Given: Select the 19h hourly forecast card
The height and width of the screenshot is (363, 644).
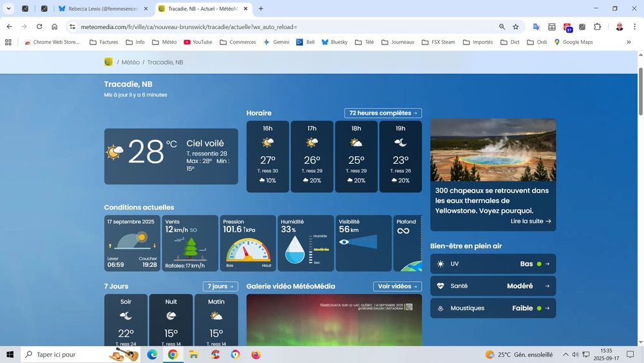Looking at the screenshot, I should tap(401, 156).
